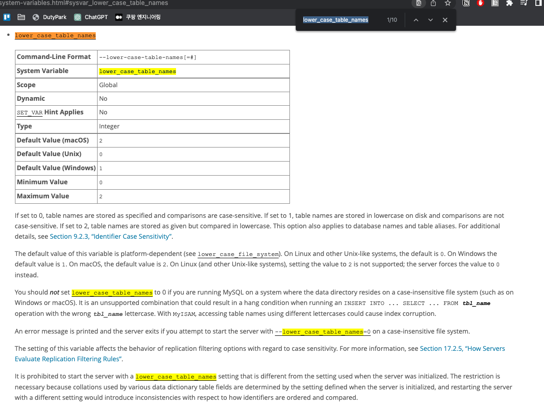Click highlighted lower_case_table_names in 'You should not set'
Screen dimensions: 544x403
click(x=112, y=293)
